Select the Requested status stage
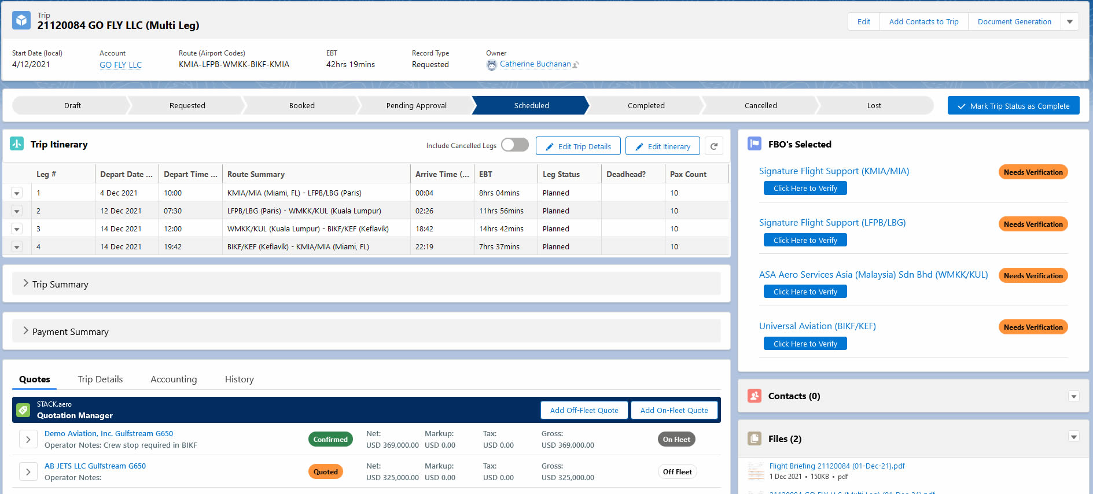This screenshot has height=494, width=1093. [187, 105]
